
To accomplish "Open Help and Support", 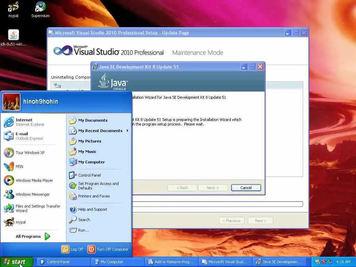I will coord(99,209).
